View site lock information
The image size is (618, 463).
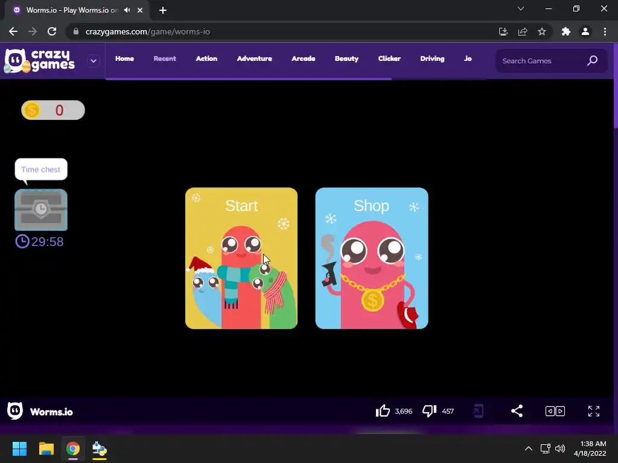click(x=76, y=31)
